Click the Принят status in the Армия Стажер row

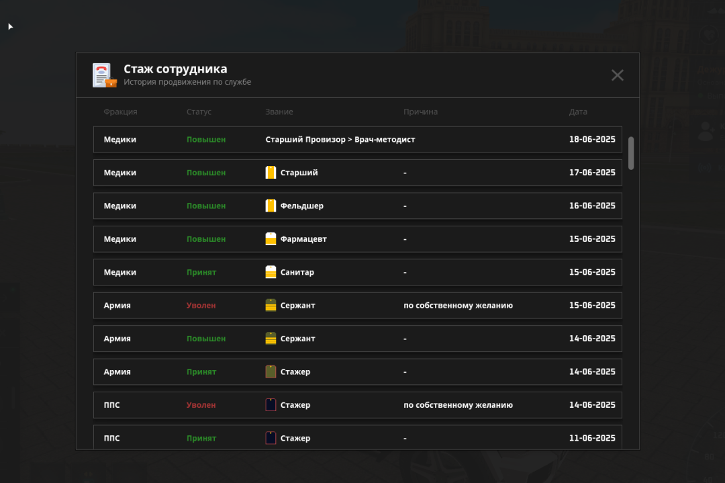tap(201, 372)
